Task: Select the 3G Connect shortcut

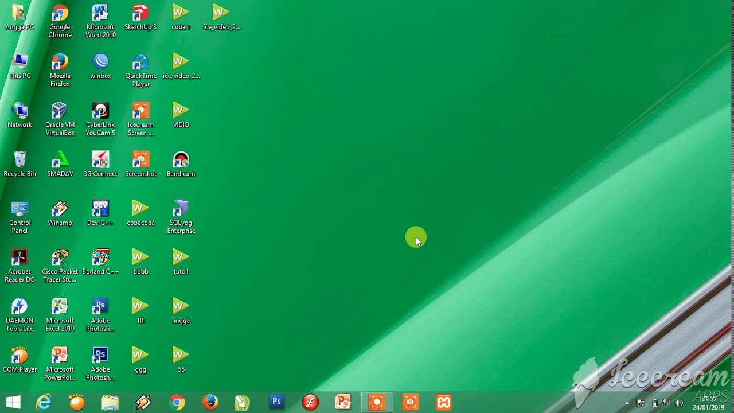Action: (100, 164)
